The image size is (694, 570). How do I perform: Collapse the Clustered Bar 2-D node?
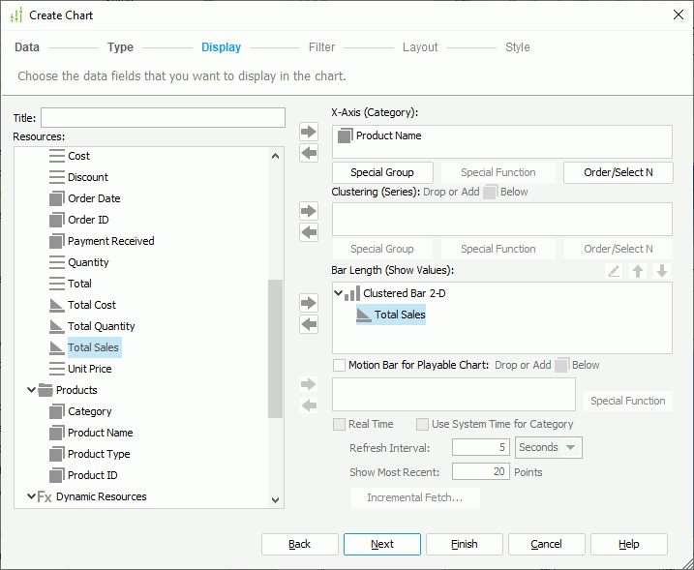(x=338, y=293)
